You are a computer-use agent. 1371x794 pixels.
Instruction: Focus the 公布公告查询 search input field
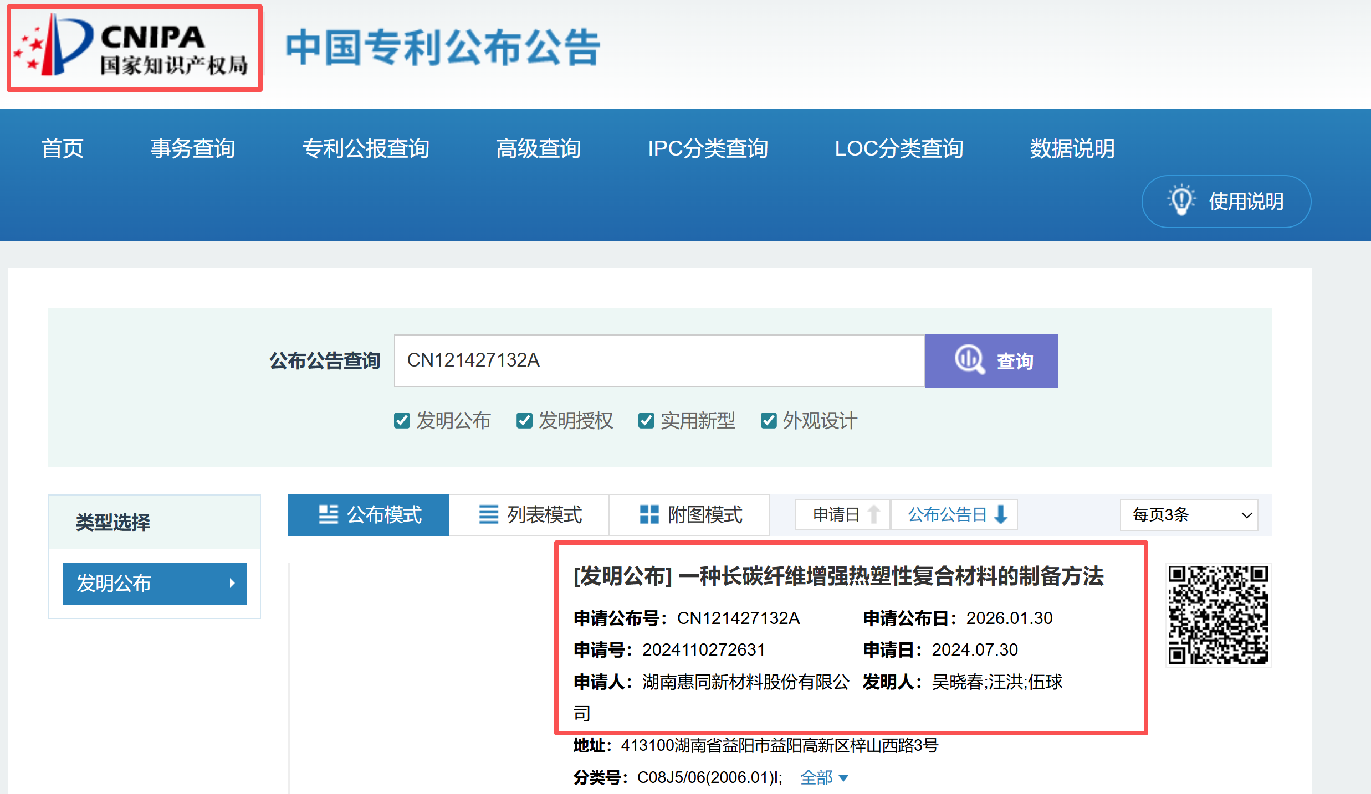point(659,360)
